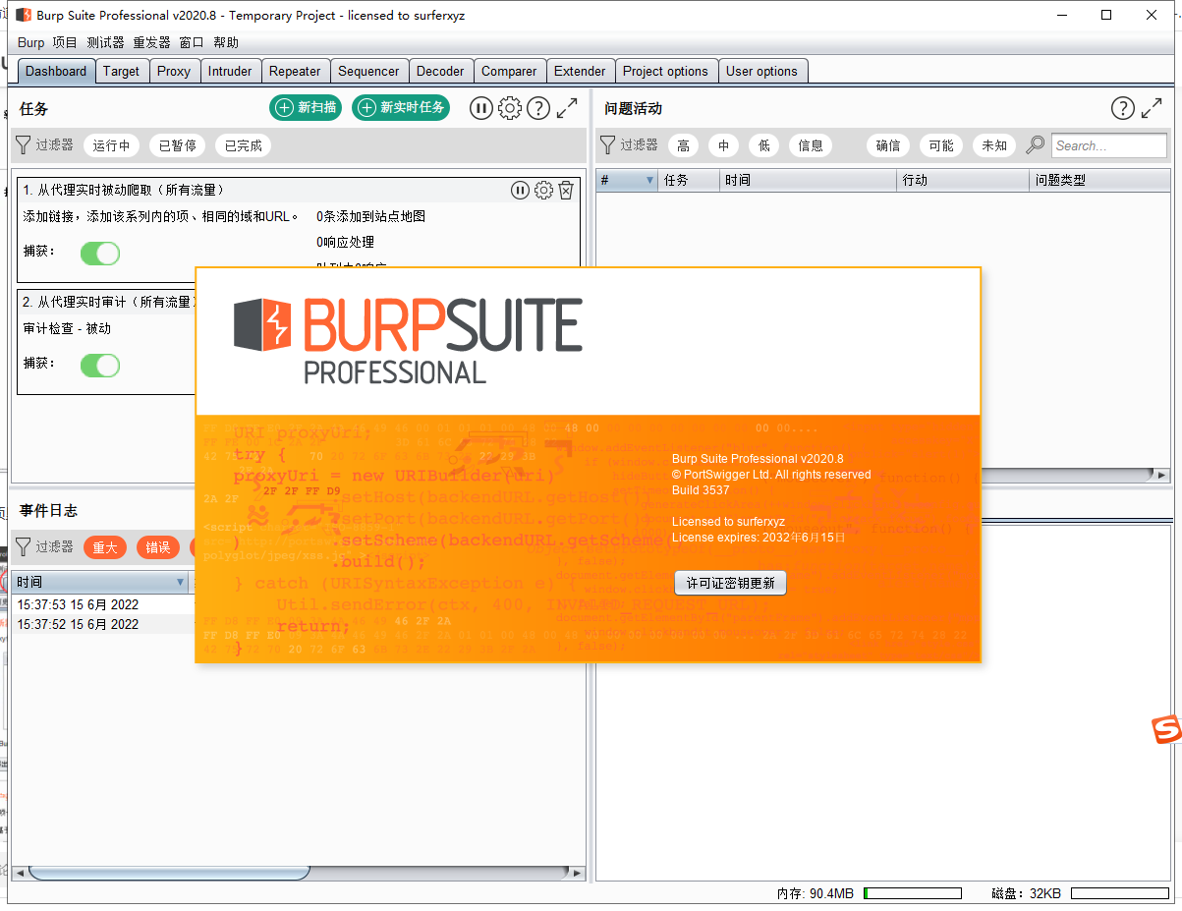Toggle the 高 severity filter
1182x911 pixels.
tap(683, 145)
